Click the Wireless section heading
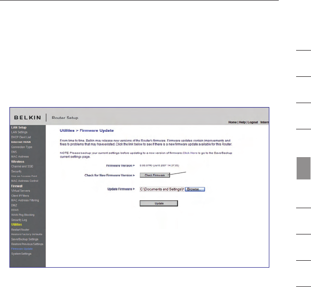Viewport: 311px width, 287px height. point(18,162)
